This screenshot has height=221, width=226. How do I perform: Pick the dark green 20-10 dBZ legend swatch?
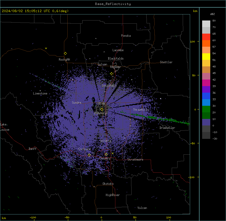pos(206,116)
